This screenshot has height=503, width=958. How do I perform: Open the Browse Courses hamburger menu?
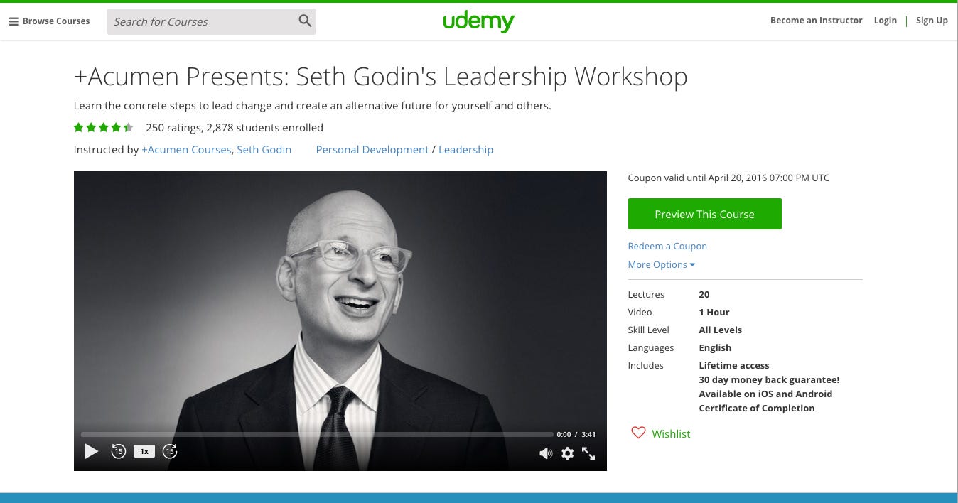tap(49, 21)
